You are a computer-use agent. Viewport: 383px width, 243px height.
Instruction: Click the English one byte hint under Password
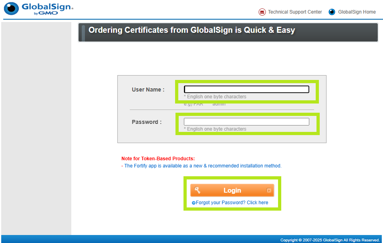pos(215,129)
